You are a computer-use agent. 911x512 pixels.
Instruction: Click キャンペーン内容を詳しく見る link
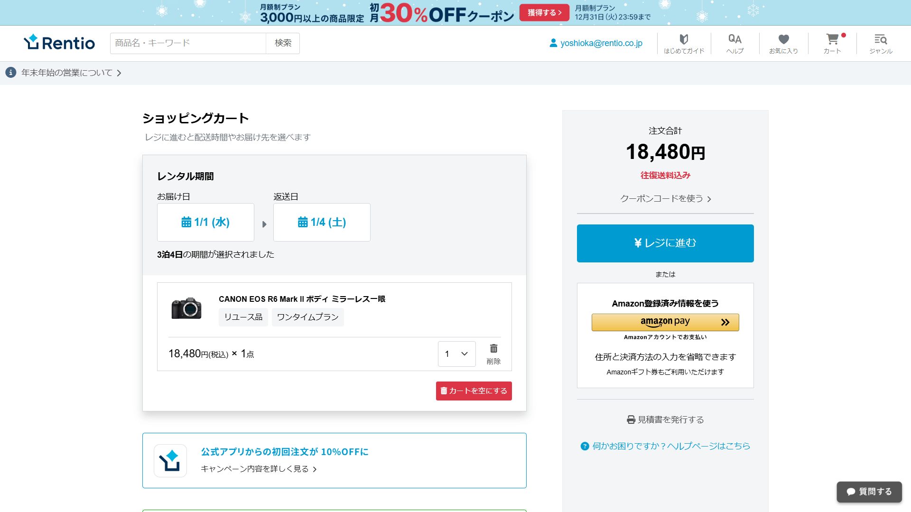click(x=259, y=469)
